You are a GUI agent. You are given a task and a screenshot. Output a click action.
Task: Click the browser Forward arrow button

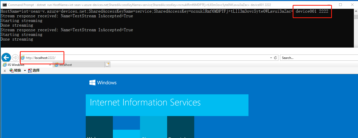15,57
